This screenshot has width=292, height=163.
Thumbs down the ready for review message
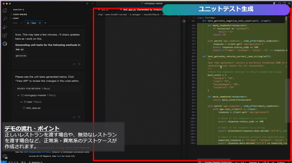coord(79,117)
